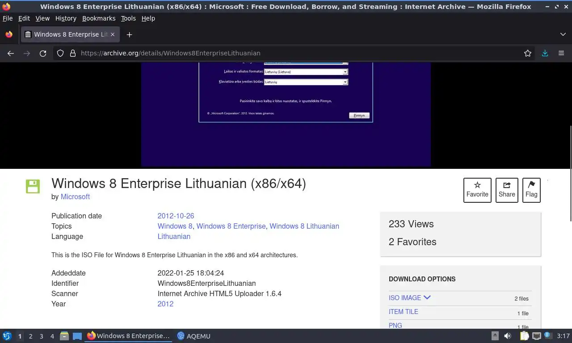Select the text '233 Views'
The image size is (572, 343).
(411, 224)
